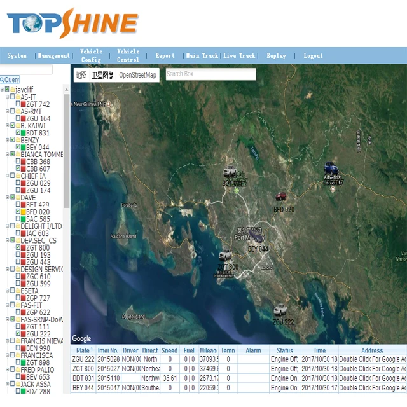Collapse the BIANCA TOMME group node
Viewport: 407px width, 407px height.
[x=8, y=155]
